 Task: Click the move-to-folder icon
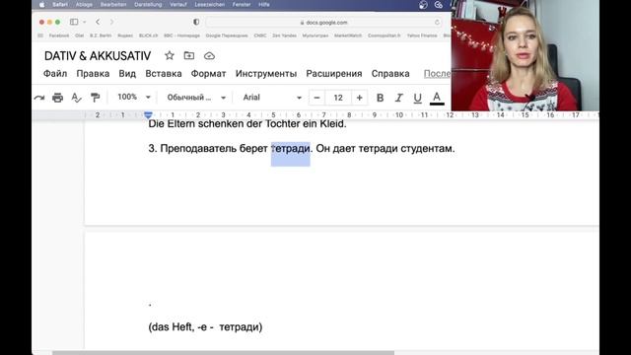[188, 55]
